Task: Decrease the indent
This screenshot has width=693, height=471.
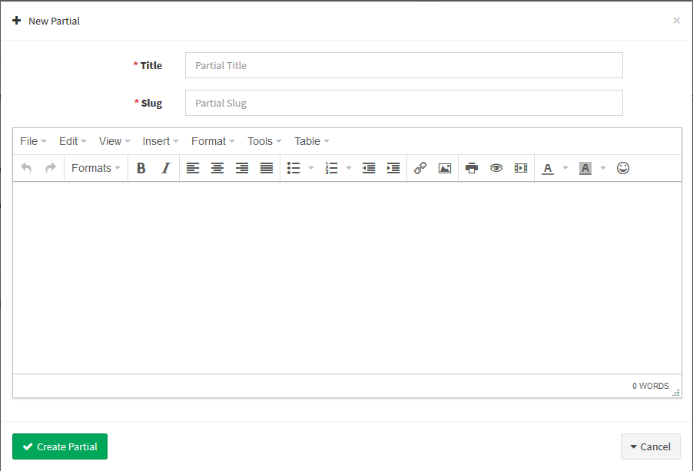Action: [x=369, y=168]
